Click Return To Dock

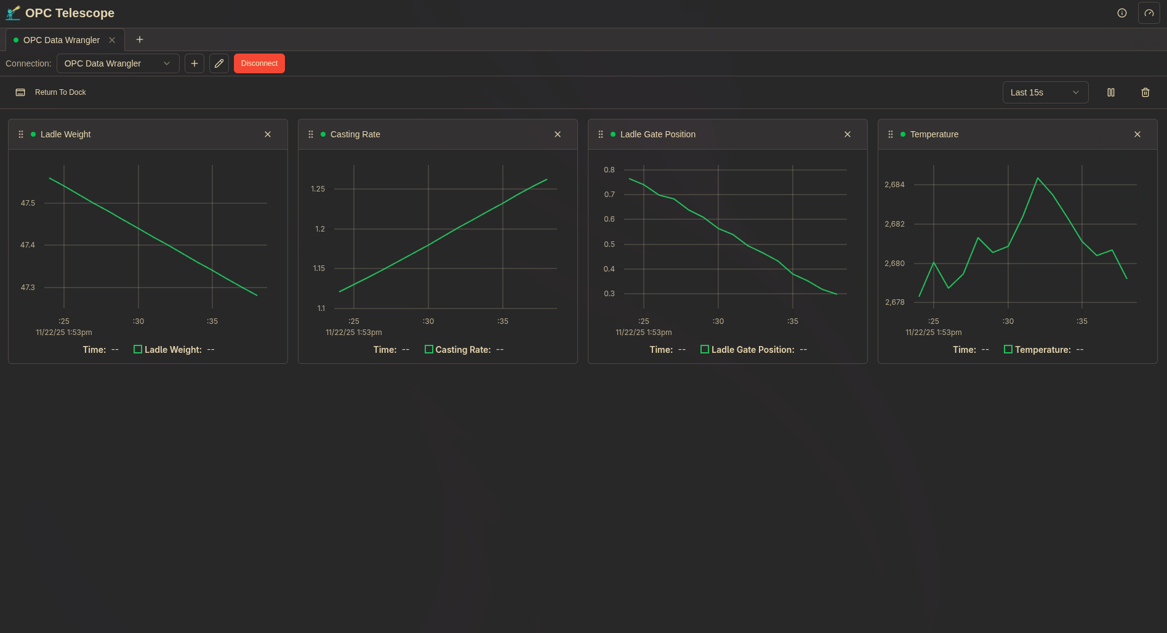60,92
